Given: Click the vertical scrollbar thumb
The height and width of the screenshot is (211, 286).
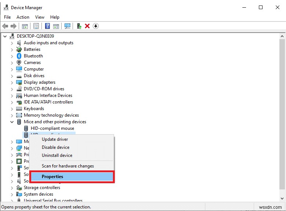Looking at the screenshot, I should pos(282,114).
